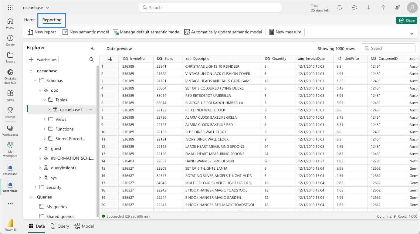Select the Description column header

(202, 59)
